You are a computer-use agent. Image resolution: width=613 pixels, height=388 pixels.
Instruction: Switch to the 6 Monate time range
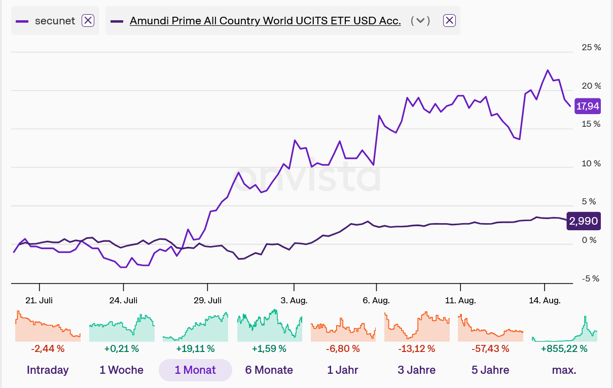(x=269, y=370)
